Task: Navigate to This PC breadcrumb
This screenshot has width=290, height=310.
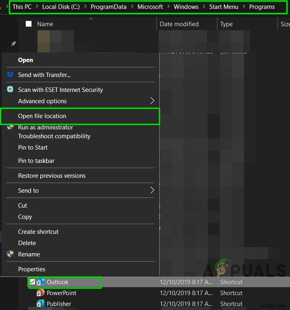Action: pos(22,7)
